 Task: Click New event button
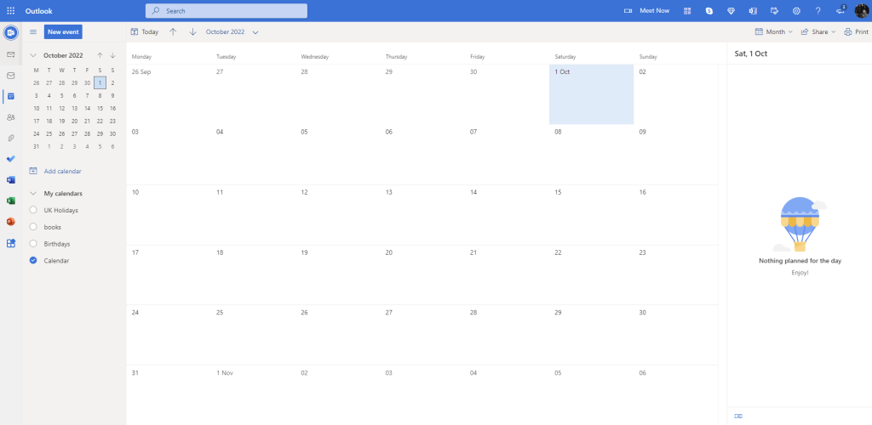(x=63, y=32)
